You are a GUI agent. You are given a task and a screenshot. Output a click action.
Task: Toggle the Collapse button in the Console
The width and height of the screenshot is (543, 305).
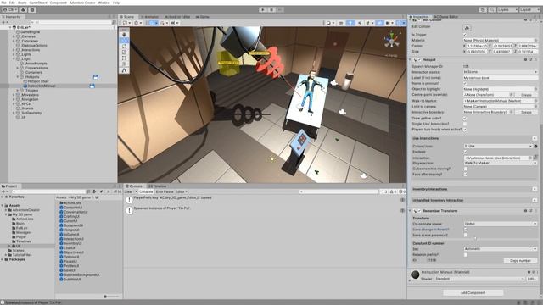pyautogui.click(x=146, y=191)
